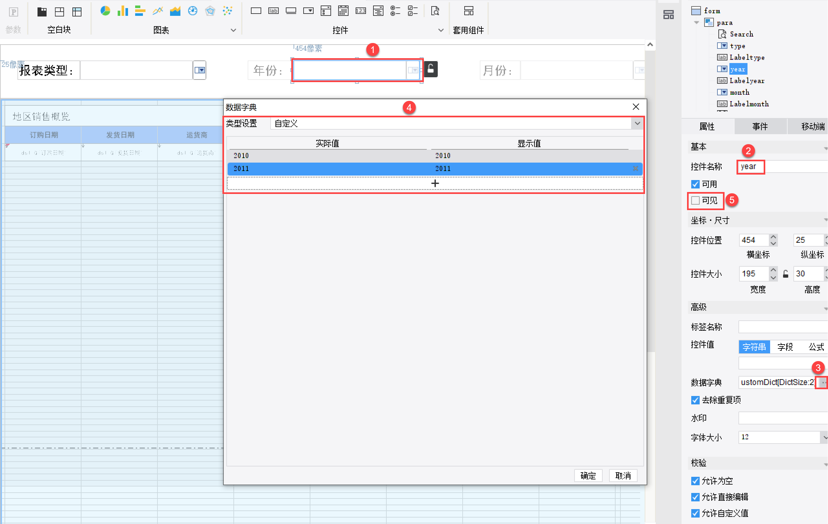
Task: Add a new dictionary row with plus
Action: click(435, 183)
